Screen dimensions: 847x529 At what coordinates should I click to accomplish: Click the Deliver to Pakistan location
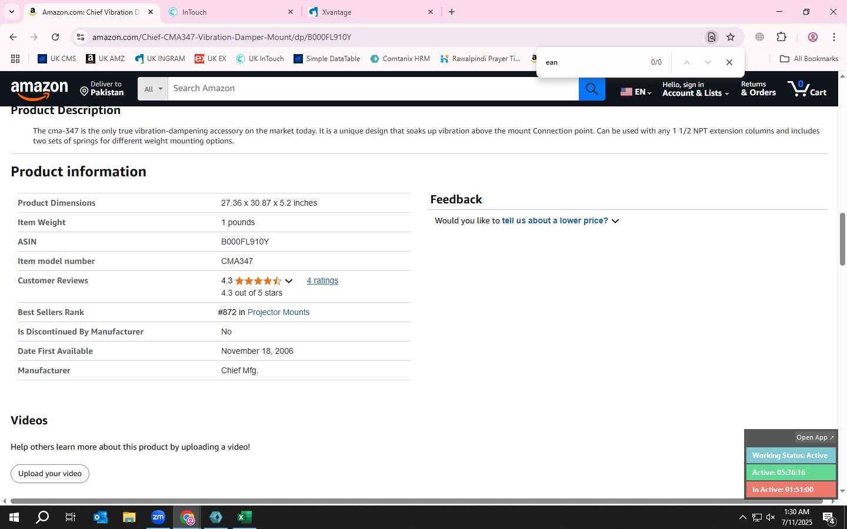point(102,89)
